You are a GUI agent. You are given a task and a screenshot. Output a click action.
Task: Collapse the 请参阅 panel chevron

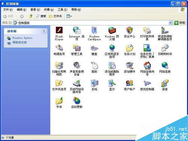44,31
